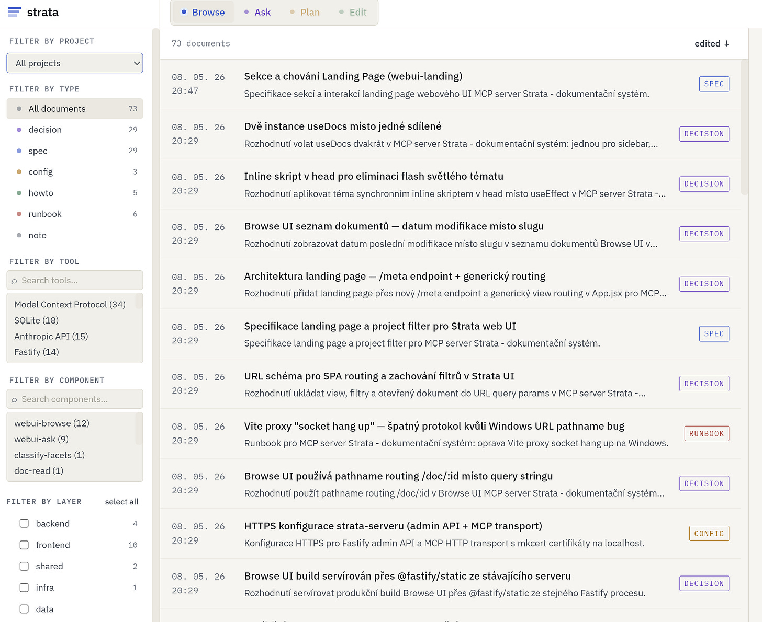Click select all layers link
The image size is (762, 622).
(x=121, y=501)
